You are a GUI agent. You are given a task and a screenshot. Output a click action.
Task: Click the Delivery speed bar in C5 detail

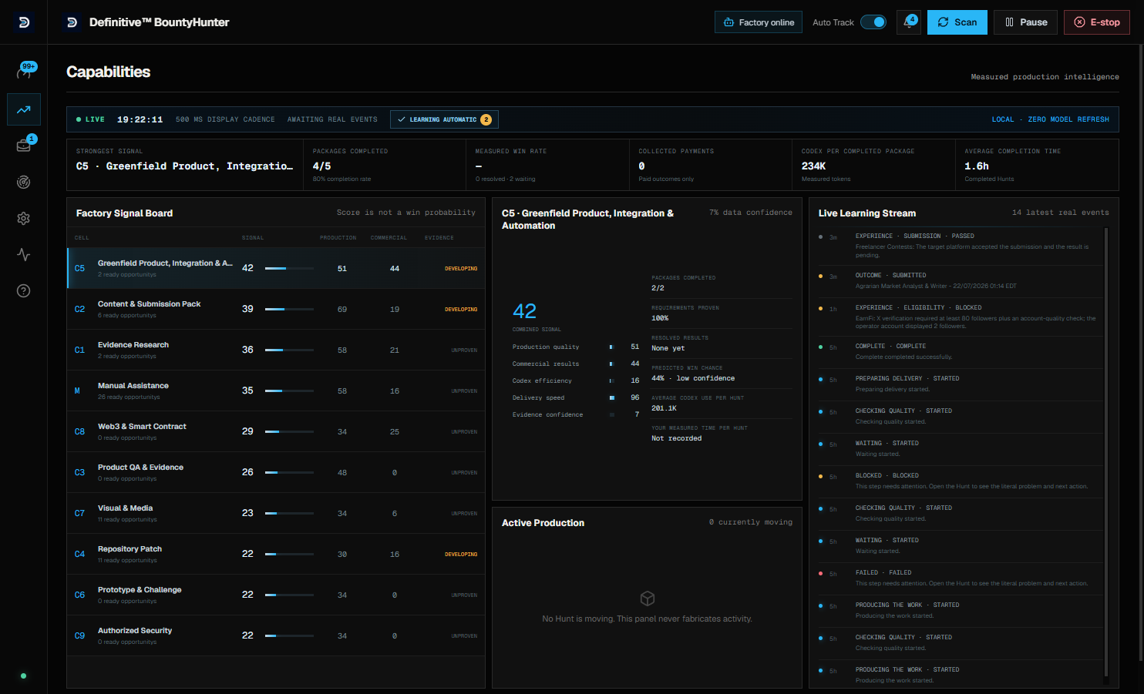[612, 397]
